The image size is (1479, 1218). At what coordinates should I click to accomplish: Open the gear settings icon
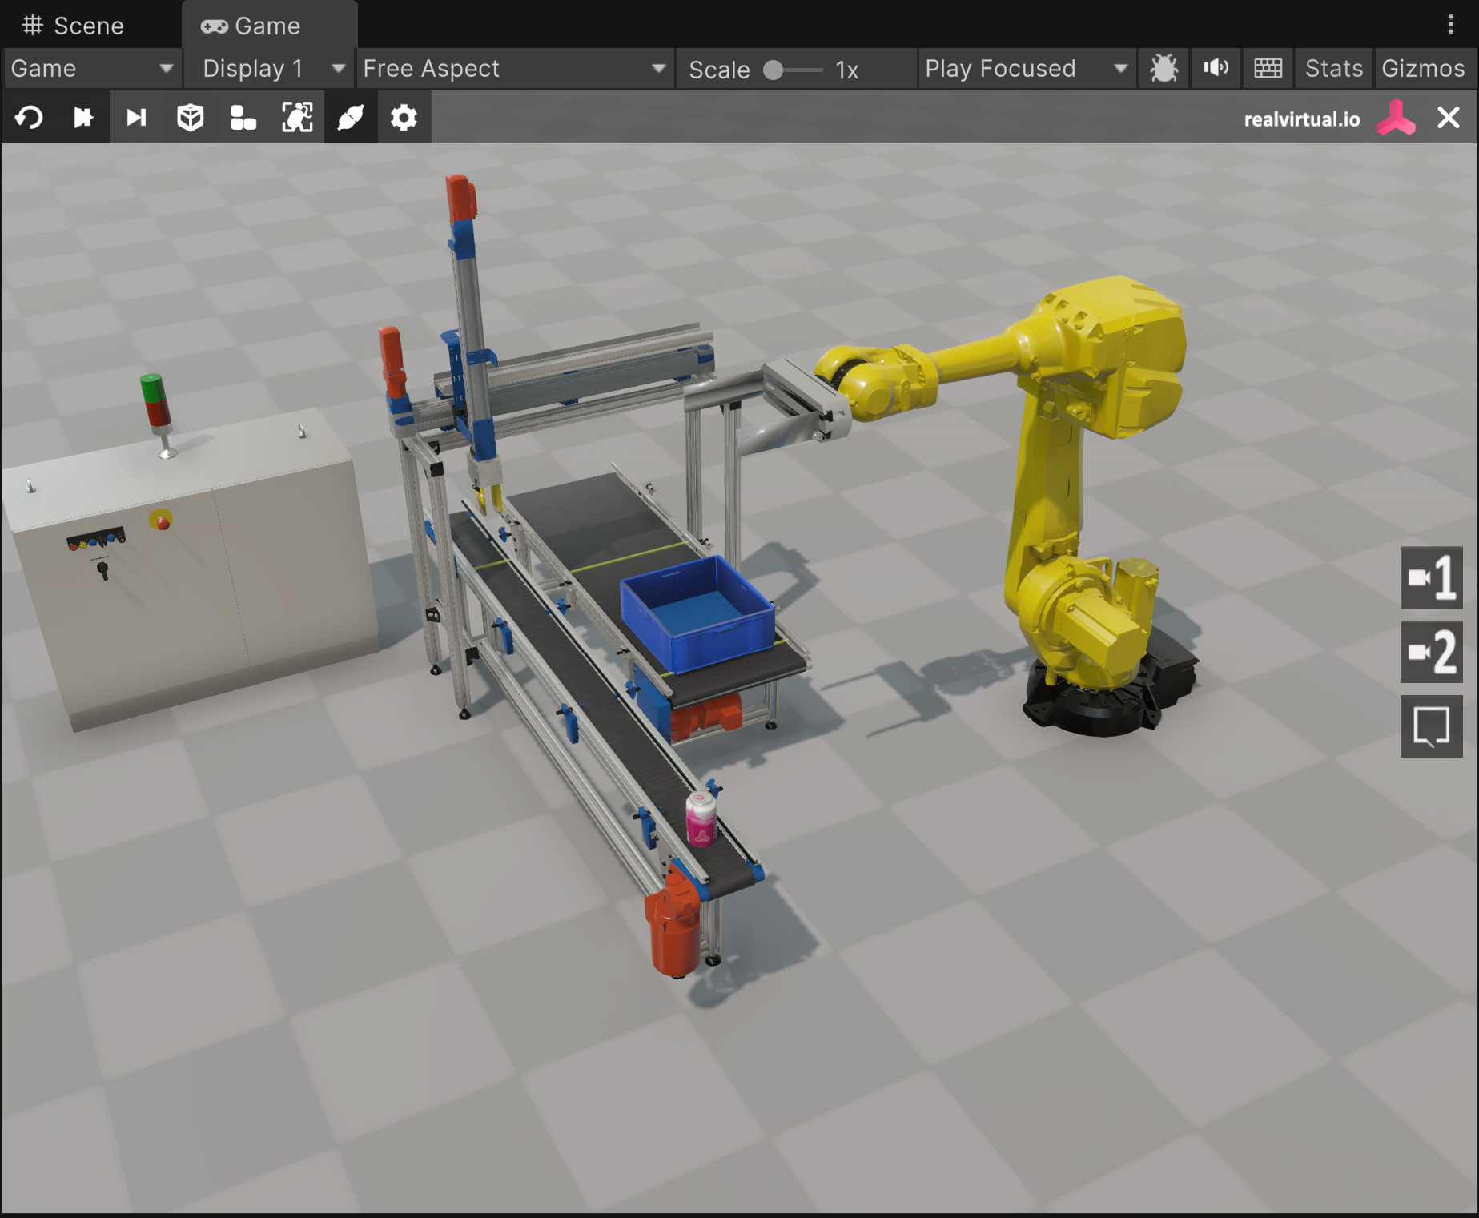[404, 118]
